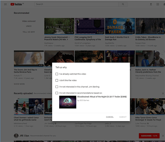Open the hamburger guide menu

5,4
